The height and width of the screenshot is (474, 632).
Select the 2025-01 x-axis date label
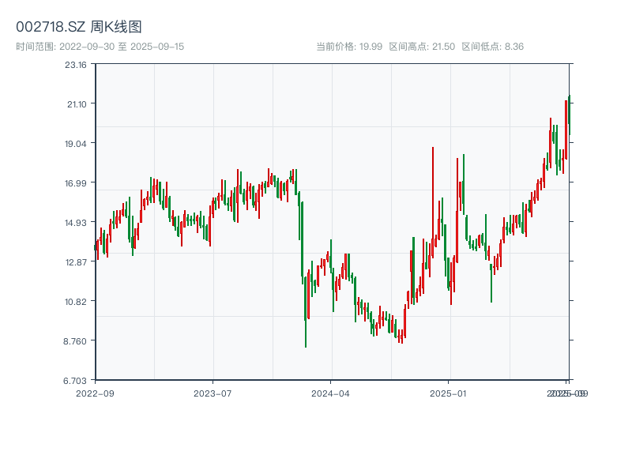(450, 393)
